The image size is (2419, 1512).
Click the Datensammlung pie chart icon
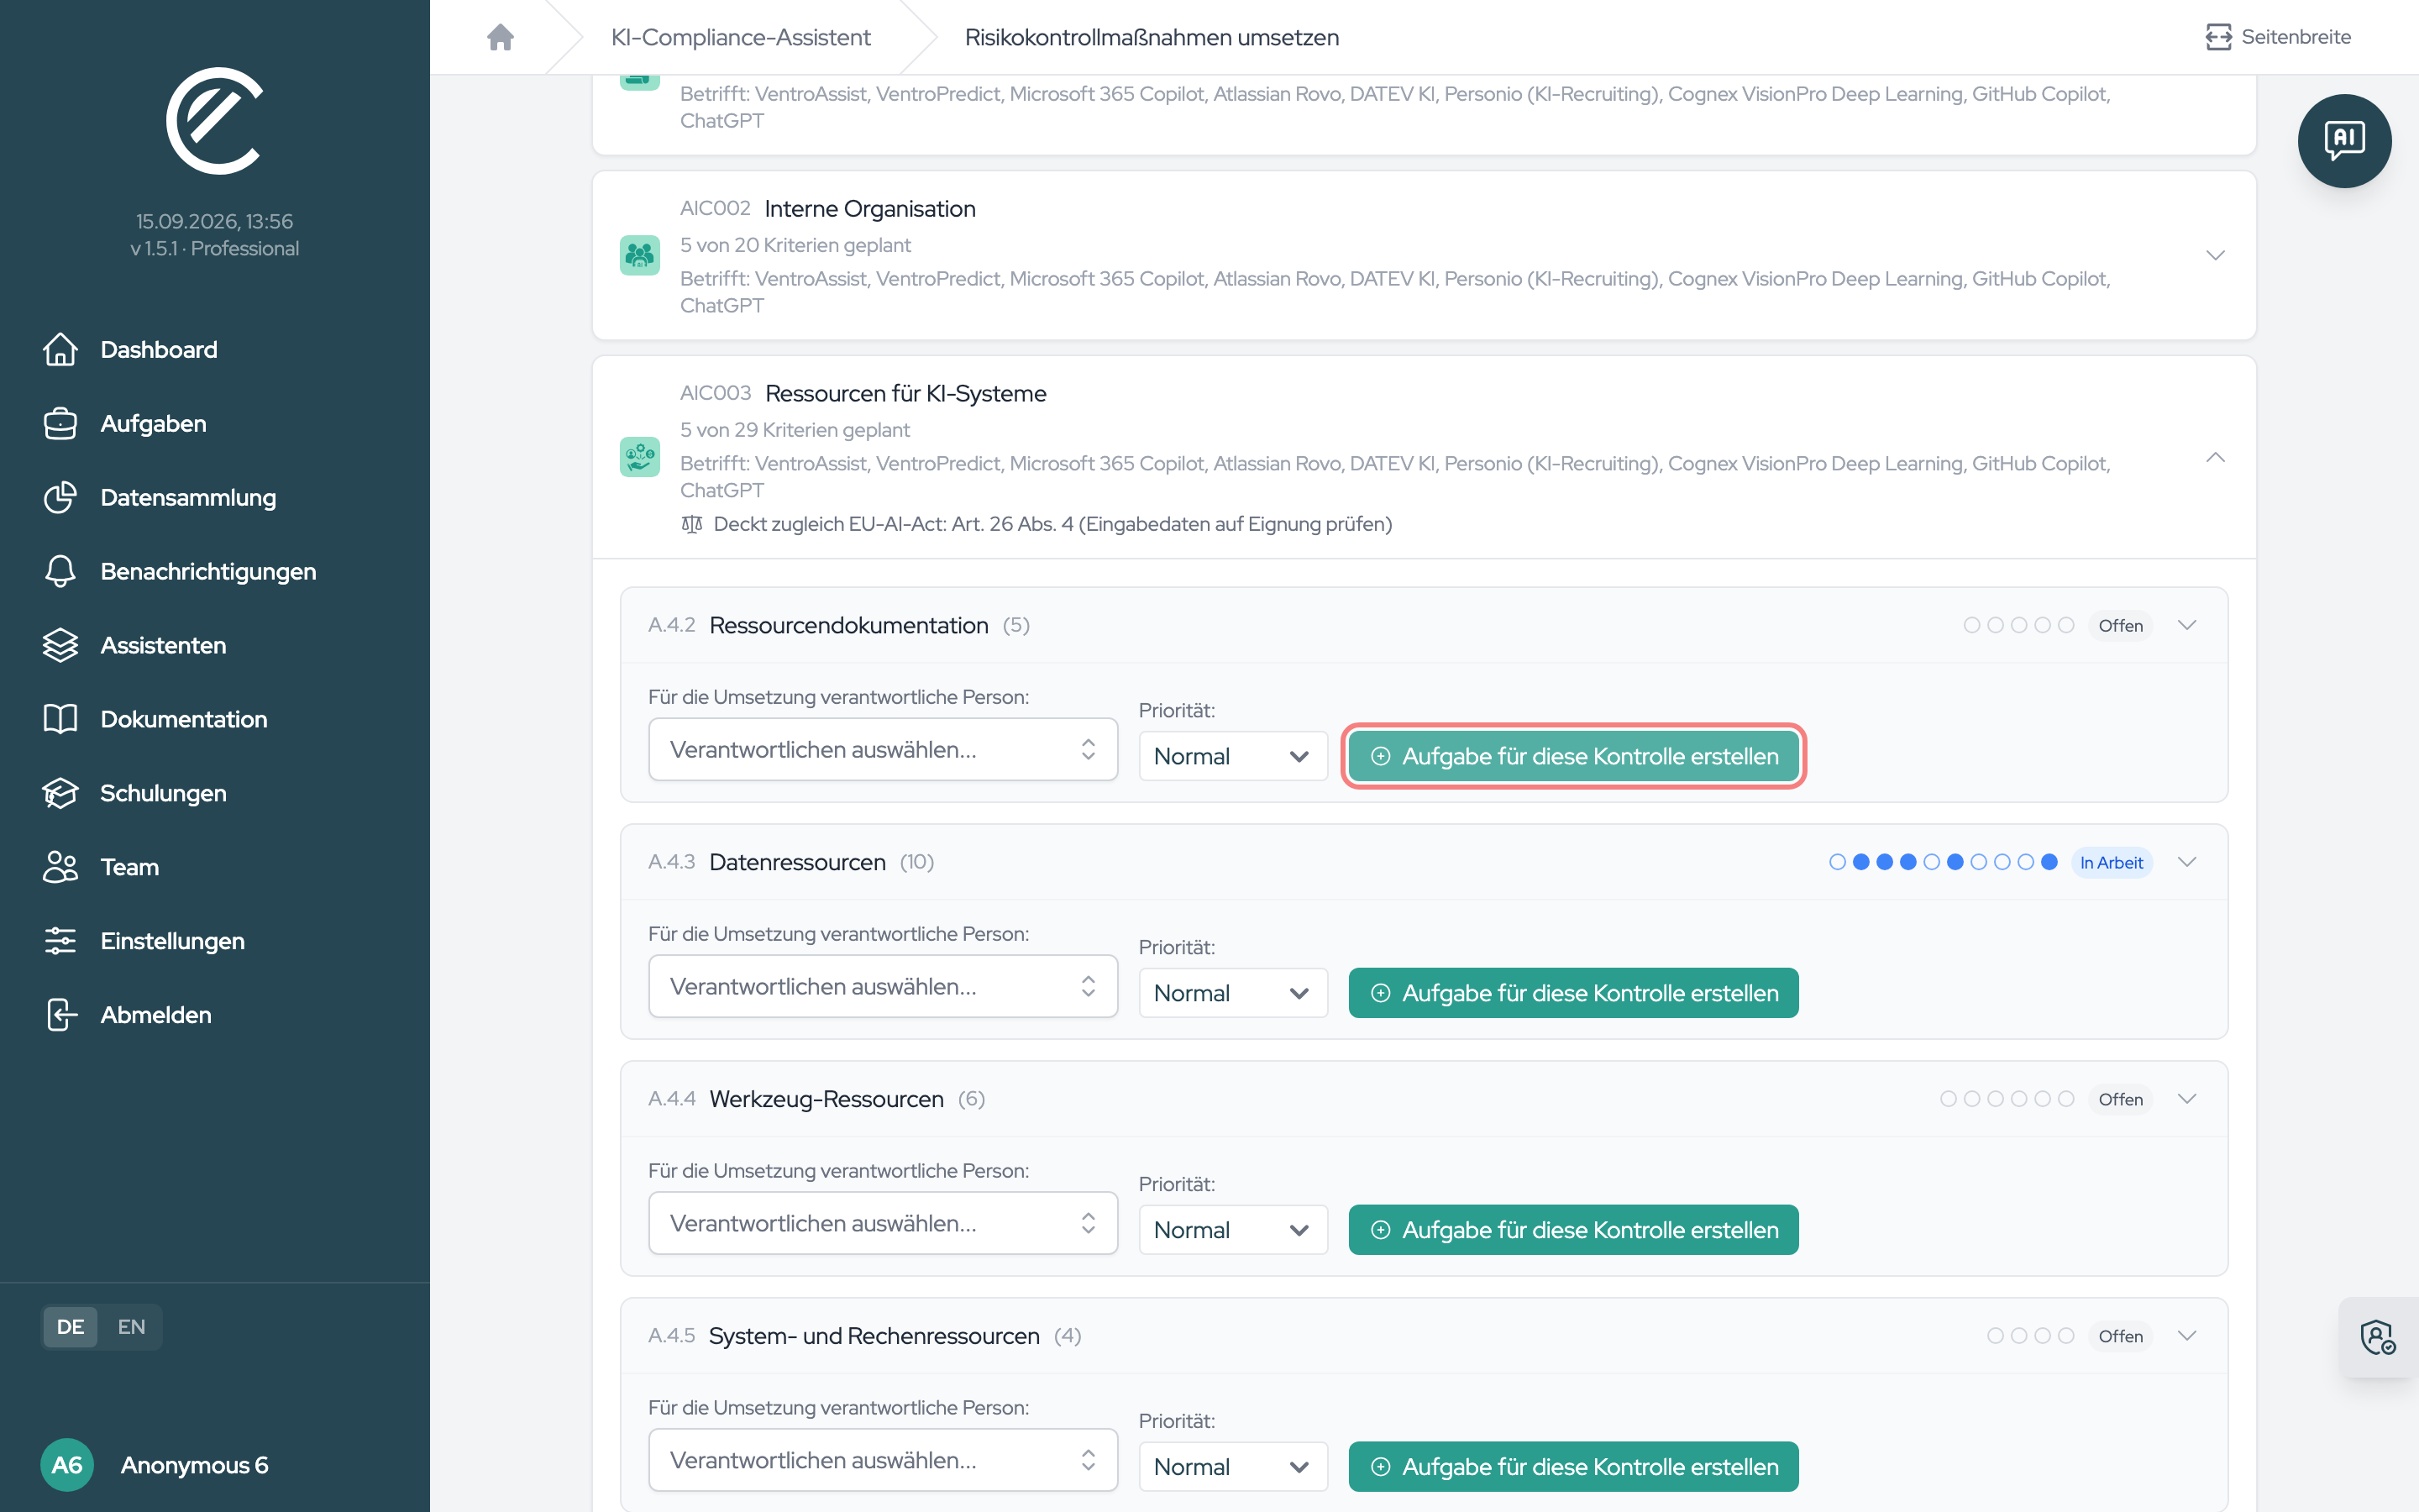point(60,498)
